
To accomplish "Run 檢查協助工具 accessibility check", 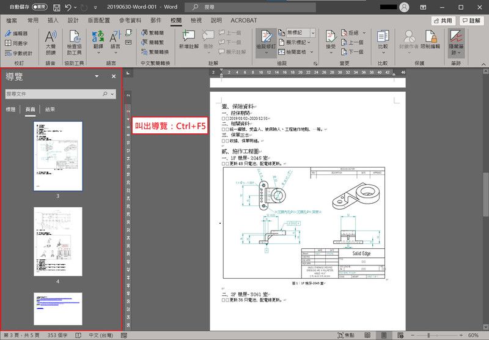I will tap(74, 43).
